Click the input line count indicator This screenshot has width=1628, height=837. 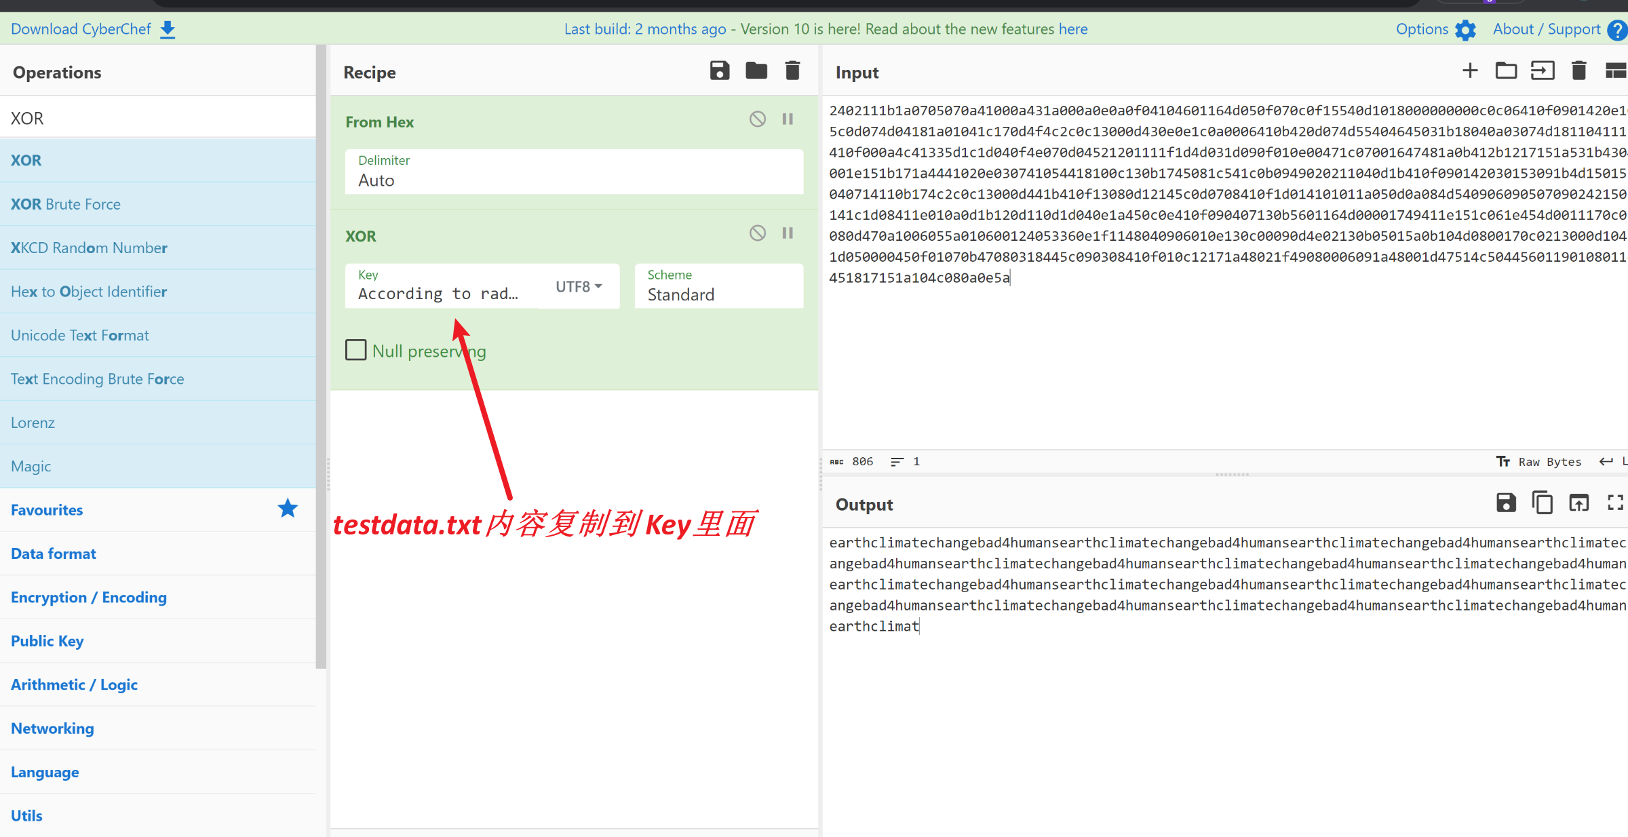[x=905, y=461]
